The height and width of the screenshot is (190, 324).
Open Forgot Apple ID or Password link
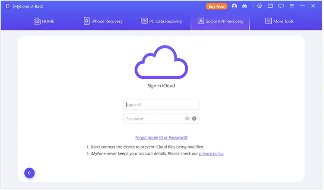[162, 138]
